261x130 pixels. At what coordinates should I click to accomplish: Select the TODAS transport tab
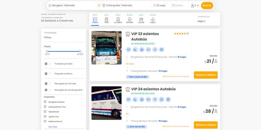[95, 19]
